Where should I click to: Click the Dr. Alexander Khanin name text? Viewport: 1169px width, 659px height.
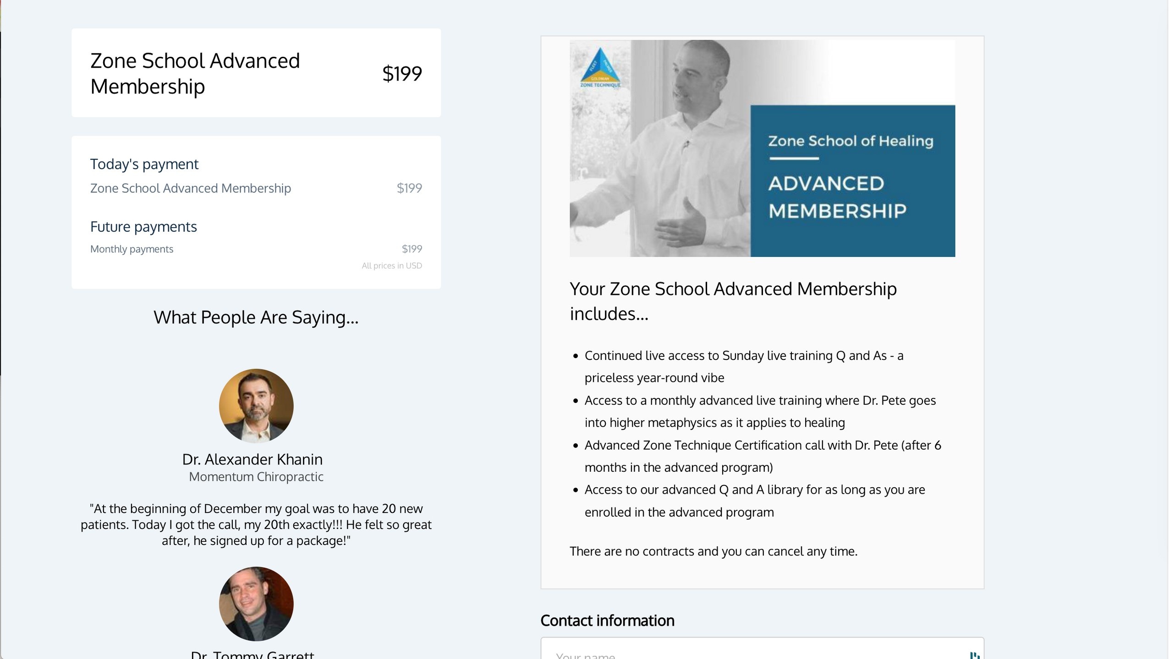click(x=252, y=459)
